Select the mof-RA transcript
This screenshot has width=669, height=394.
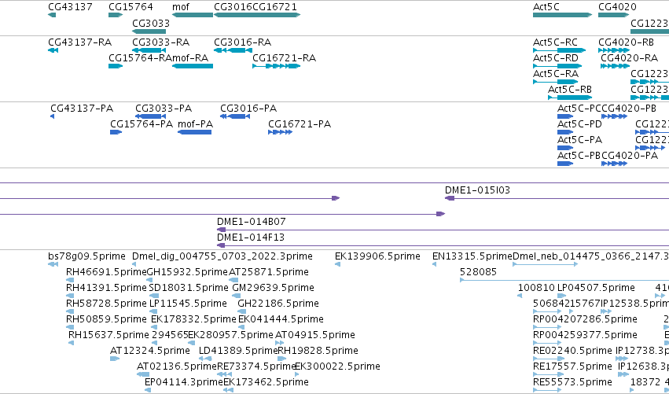click(193, 66)
